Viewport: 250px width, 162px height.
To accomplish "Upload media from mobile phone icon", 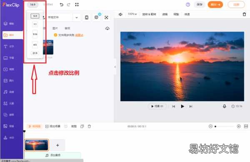I will (87, 17).
